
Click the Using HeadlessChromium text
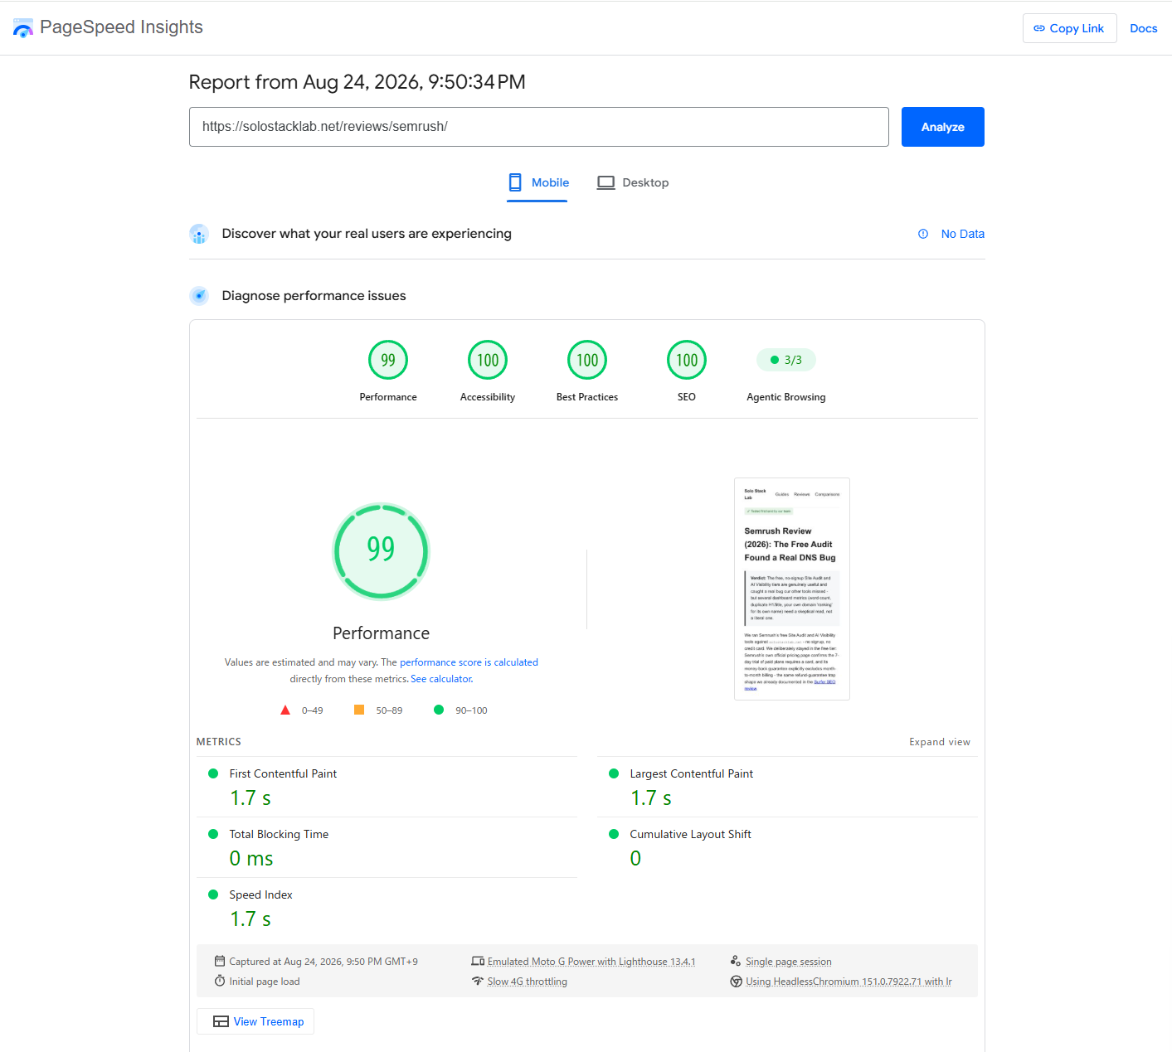[x=849, y=982]
